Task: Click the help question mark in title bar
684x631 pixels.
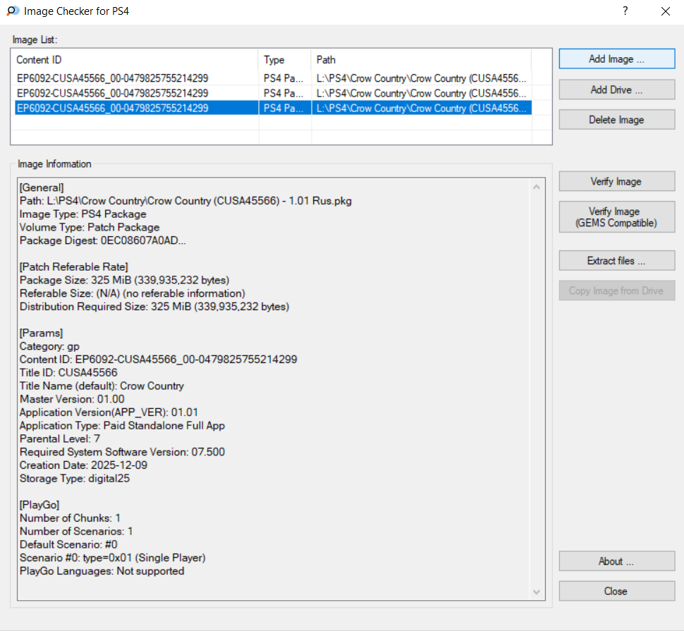Action: pos(625,11)
